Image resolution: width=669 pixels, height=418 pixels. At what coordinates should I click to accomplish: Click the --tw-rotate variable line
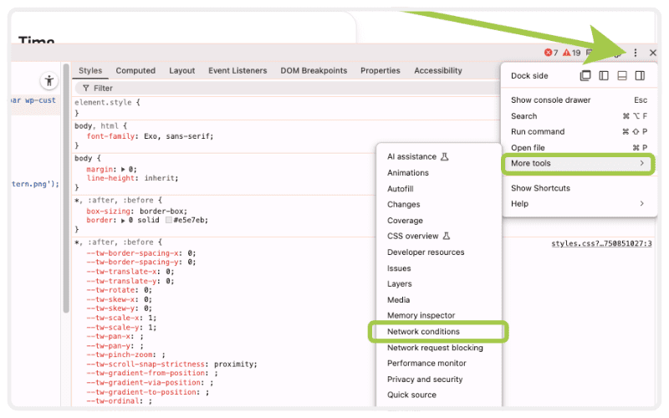point(119,289)
